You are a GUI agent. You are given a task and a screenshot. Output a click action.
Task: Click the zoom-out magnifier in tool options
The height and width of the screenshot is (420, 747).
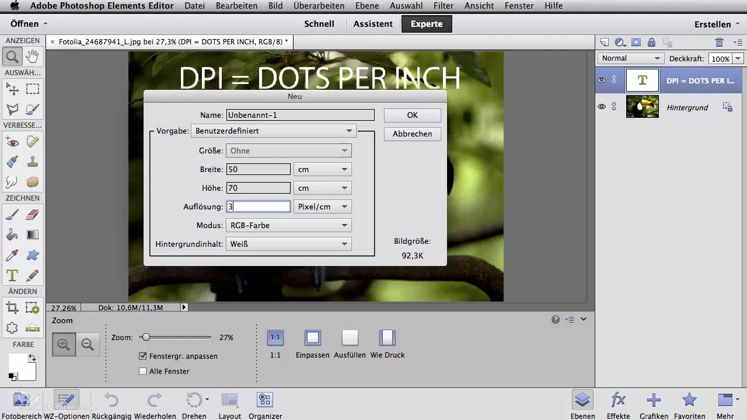click(x=88, y=344)
